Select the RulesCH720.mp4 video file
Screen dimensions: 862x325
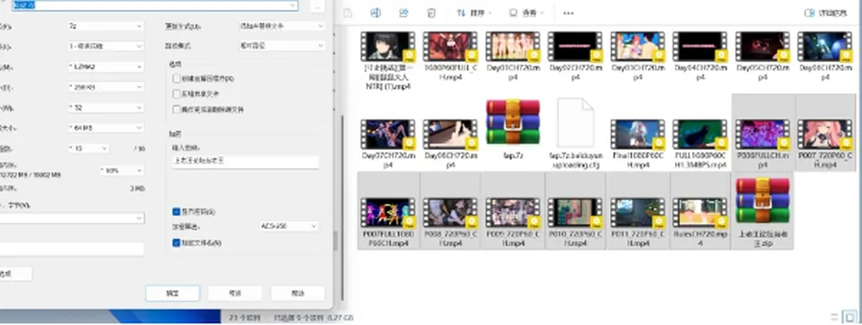click(x=699, y=211)
